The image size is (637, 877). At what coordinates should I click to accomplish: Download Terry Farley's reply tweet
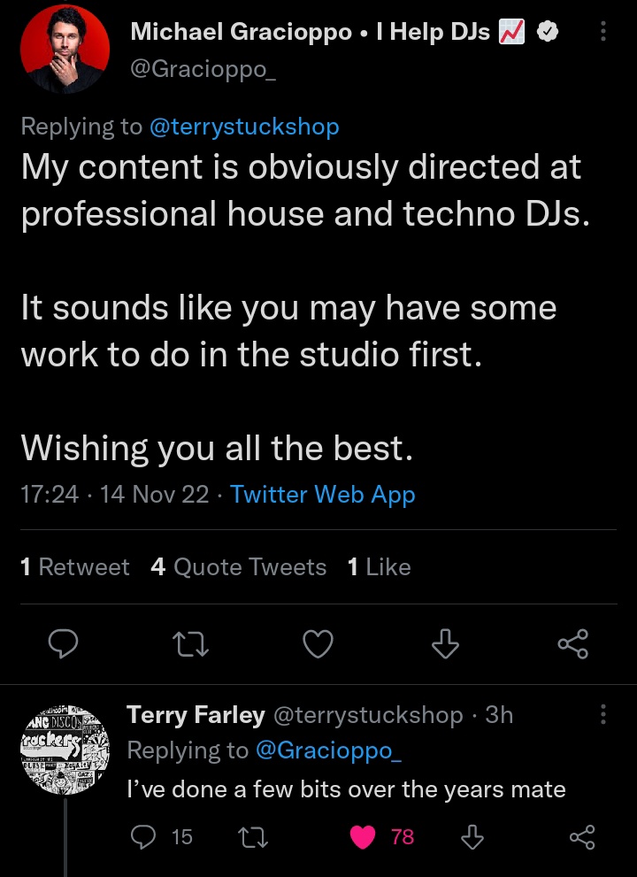(473, 836)
